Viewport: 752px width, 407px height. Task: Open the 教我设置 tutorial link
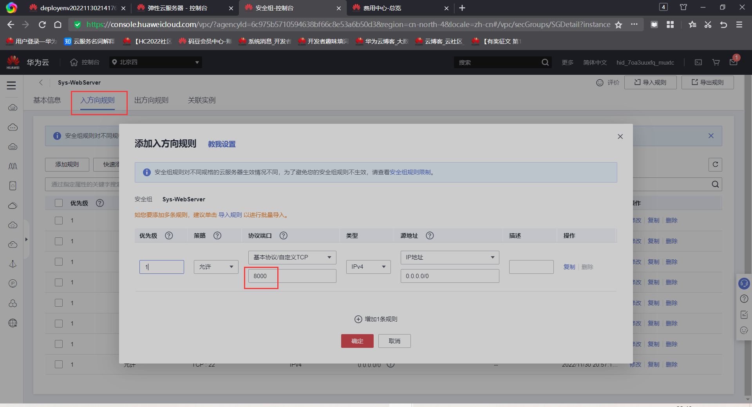[x=222, y=144]
